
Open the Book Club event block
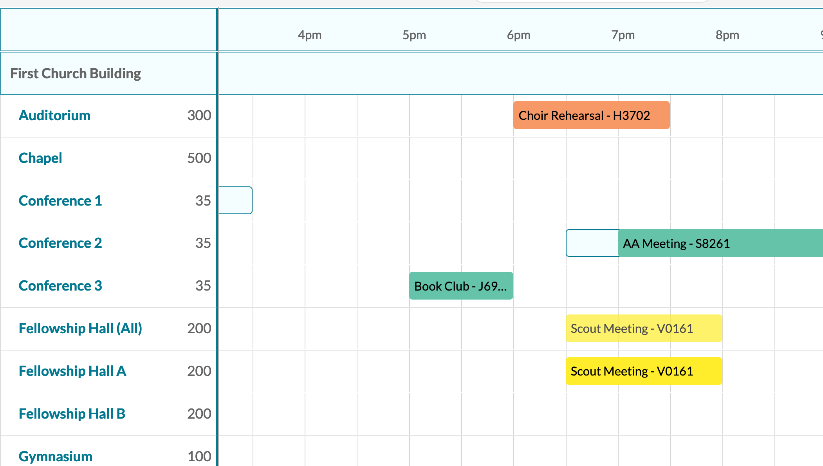(461, 286)
